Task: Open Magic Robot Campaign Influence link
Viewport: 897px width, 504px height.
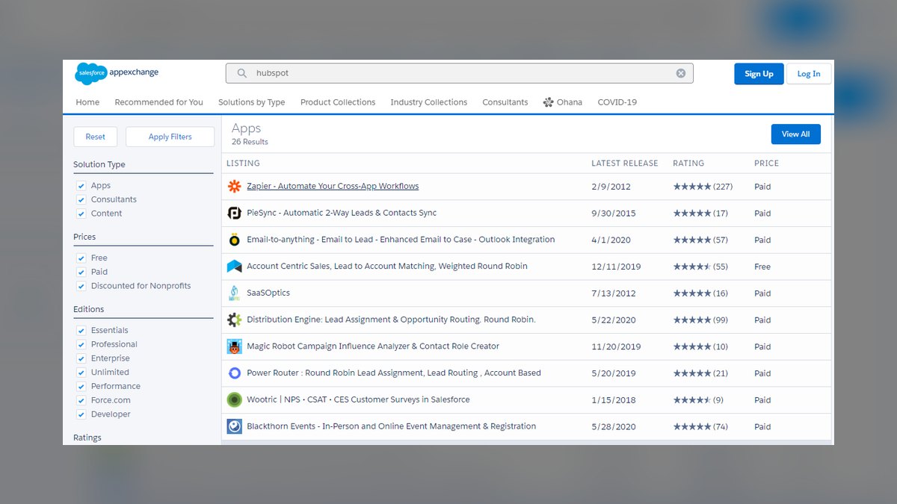Action: pos(373,346)
